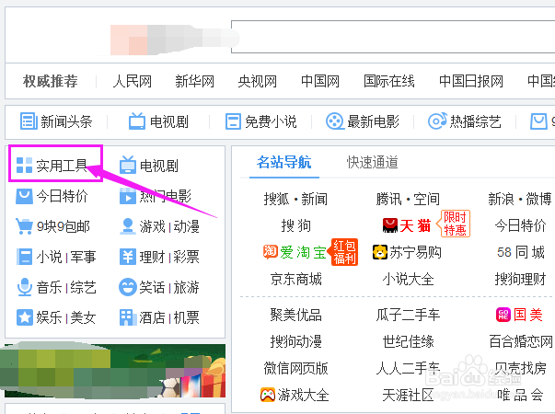Viewport: 555px width, 414px height.
Task: Click the 机票 link in sidebar
Action: coord(186,317)
